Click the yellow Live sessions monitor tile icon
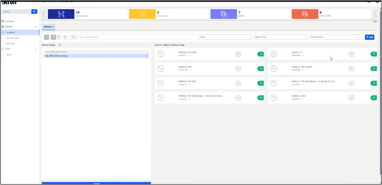Screen dimensions: 382x185 tap(142, 14)
